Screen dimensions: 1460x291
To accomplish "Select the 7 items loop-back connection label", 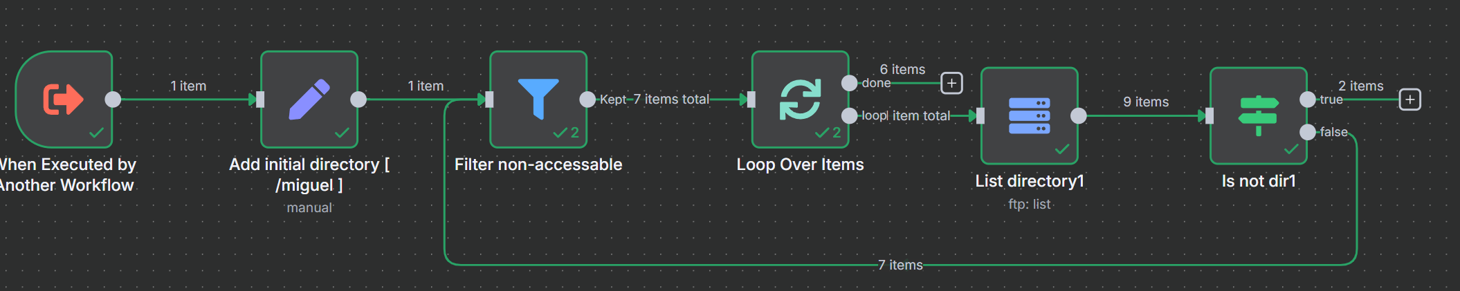I will tap(900, 265).
